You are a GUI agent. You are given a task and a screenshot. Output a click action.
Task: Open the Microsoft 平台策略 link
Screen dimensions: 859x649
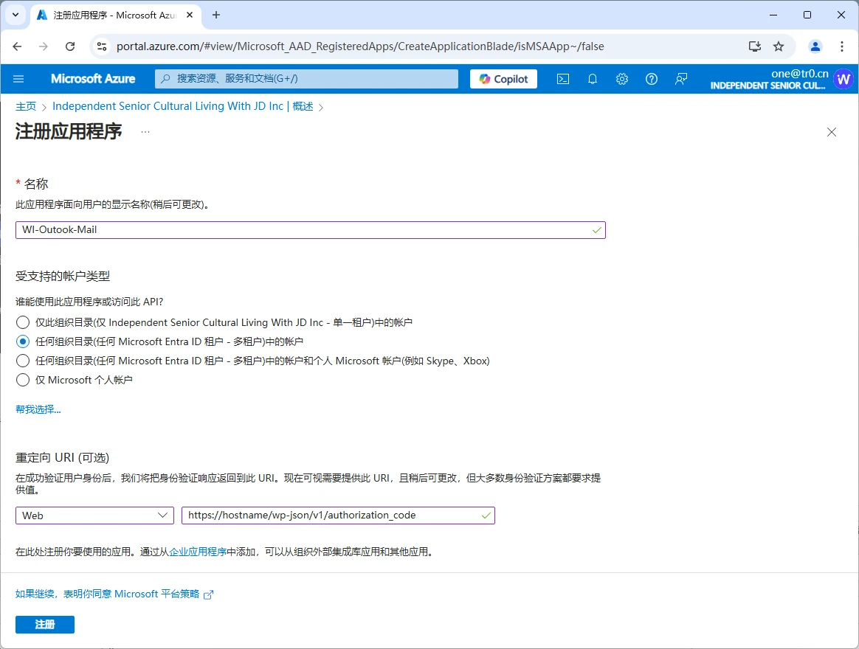point(114,594)
